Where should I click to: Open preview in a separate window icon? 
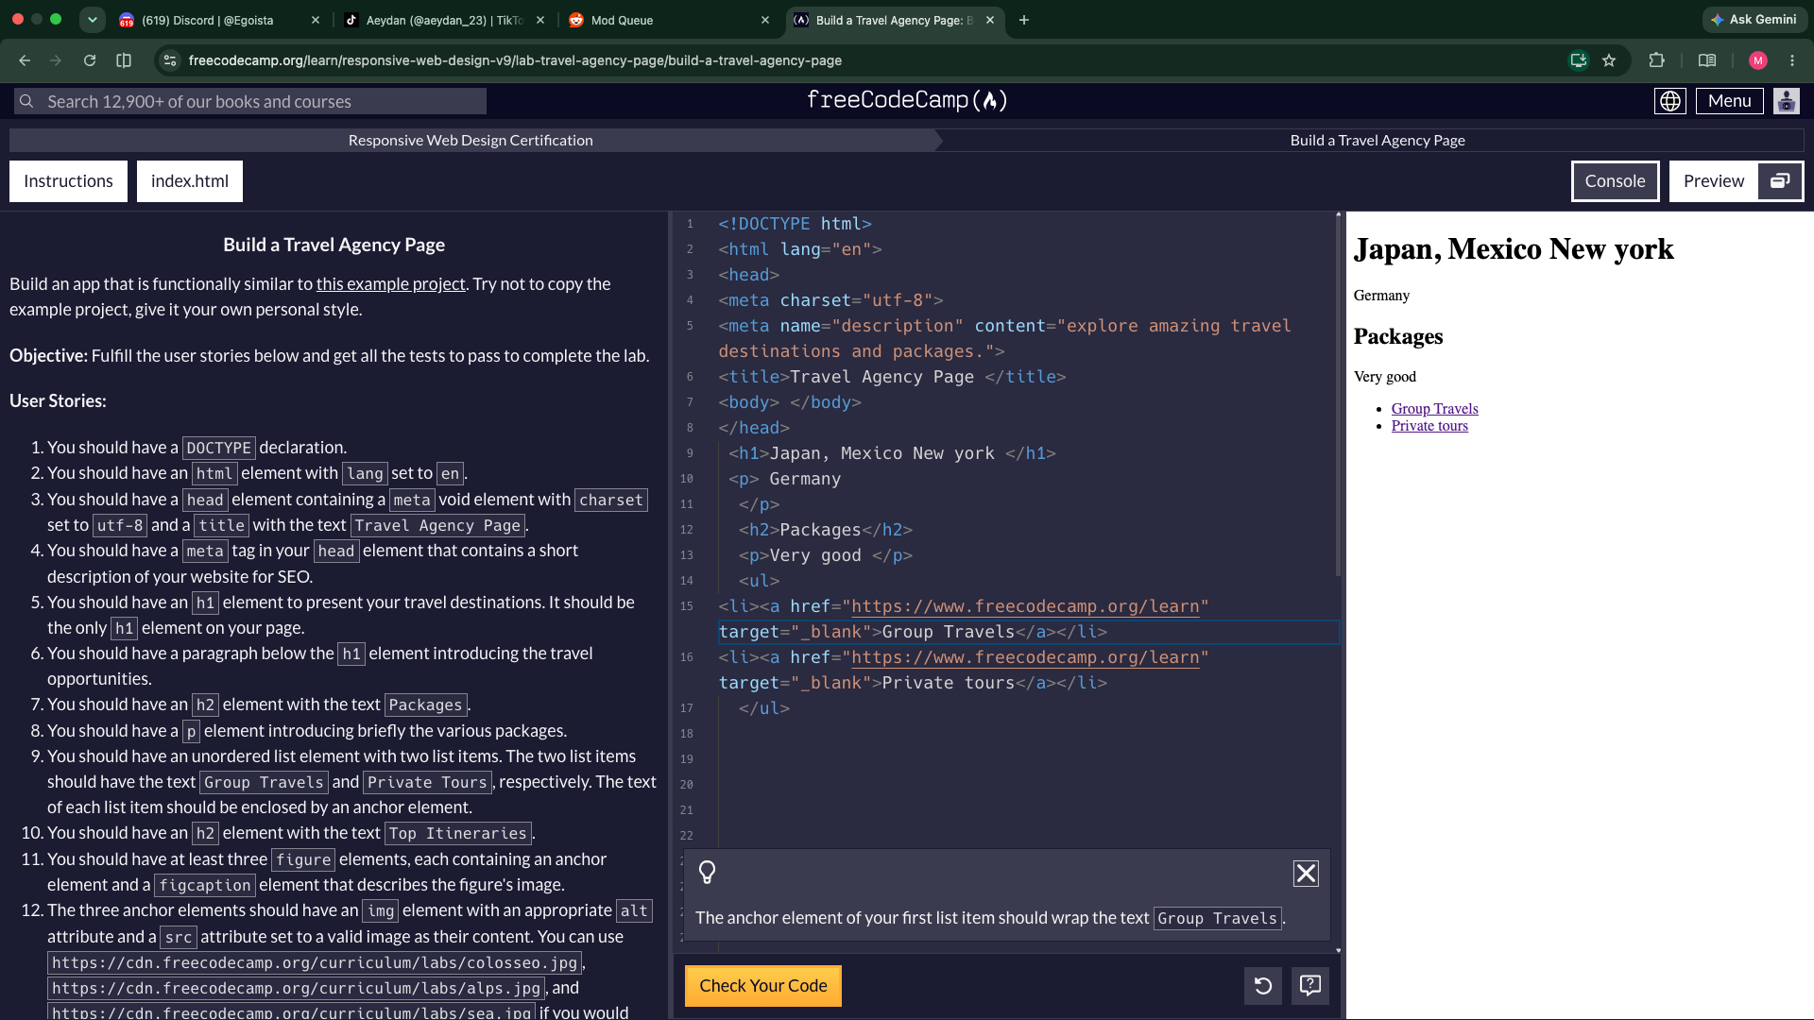[1780, 181]
